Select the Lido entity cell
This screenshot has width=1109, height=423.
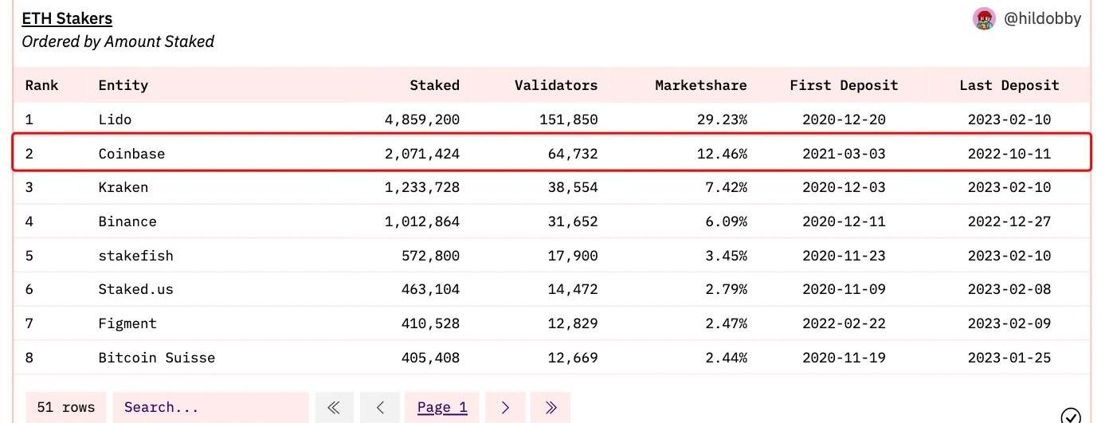pyautogui.click(x=115, y=119)
